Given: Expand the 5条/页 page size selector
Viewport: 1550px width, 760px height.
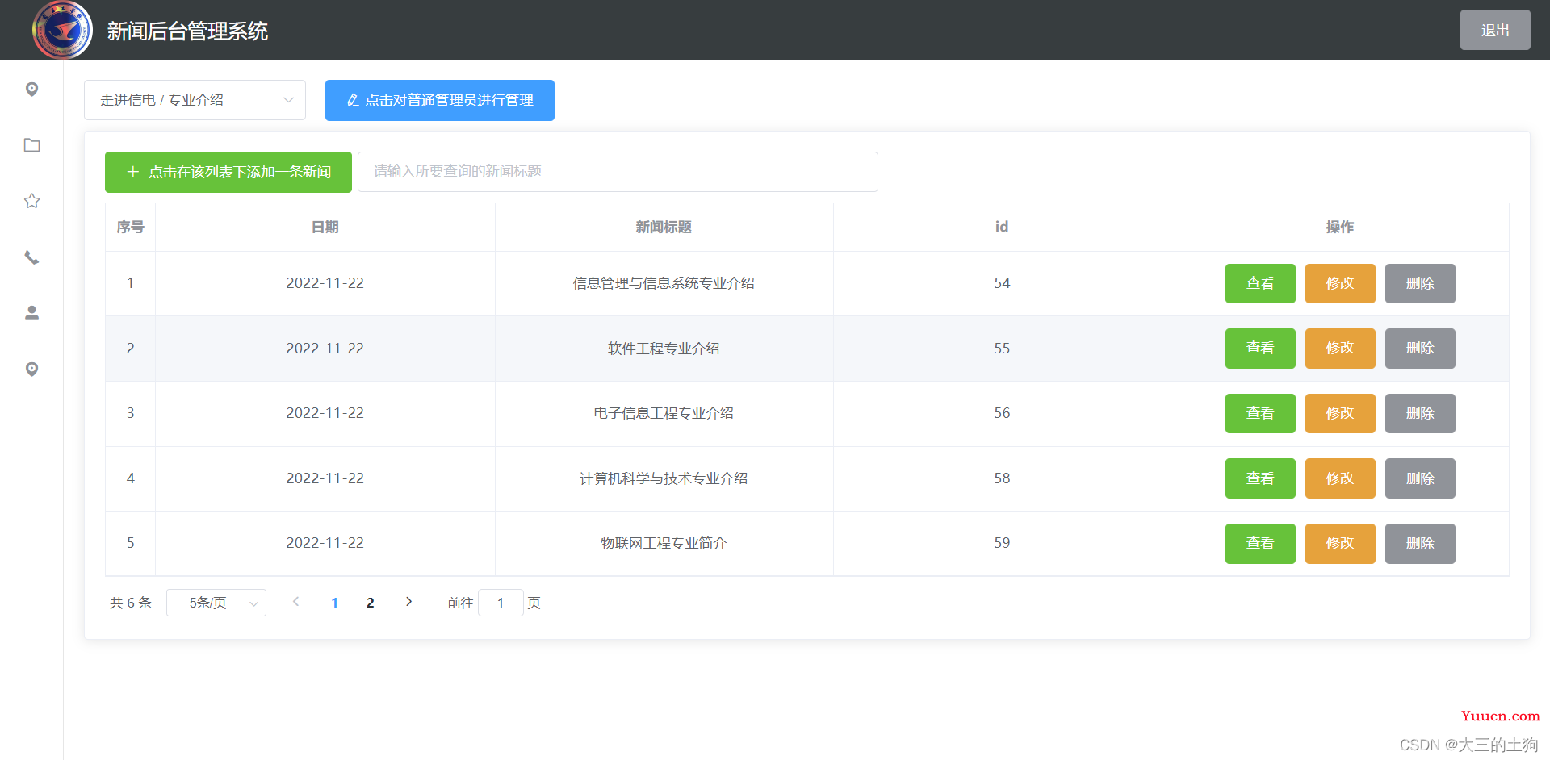Looking at the screenshot, I should coord(216,603).
